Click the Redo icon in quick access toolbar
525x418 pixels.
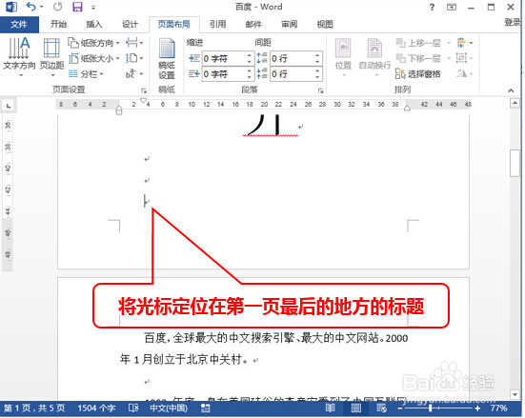pyautogui.click(x=57, y=7)
